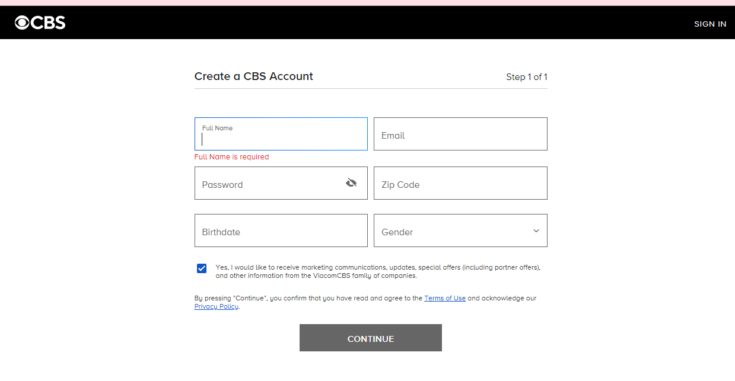Click the Create a CBS Account heading

[254, 76]
